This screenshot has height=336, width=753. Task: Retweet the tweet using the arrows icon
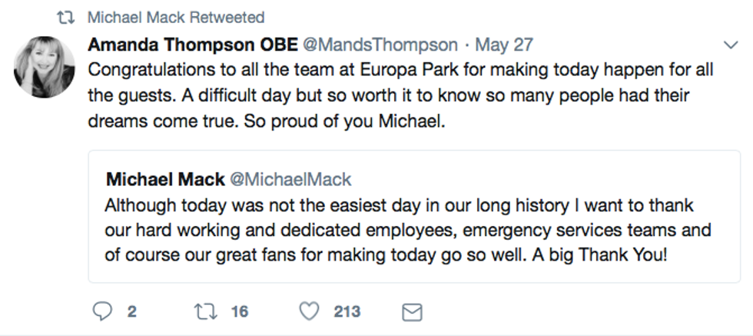click(204, 311)
